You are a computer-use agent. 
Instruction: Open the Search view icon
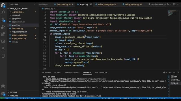click(3, 12)
